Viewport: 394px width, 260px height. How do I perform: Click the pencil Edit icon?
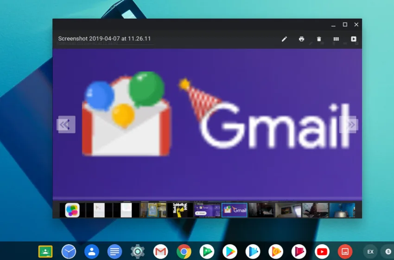coord(284,39)
